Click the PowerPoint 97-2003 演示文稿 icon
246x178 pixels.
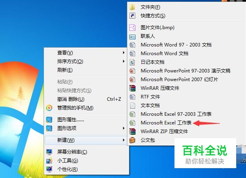(132, 71)
